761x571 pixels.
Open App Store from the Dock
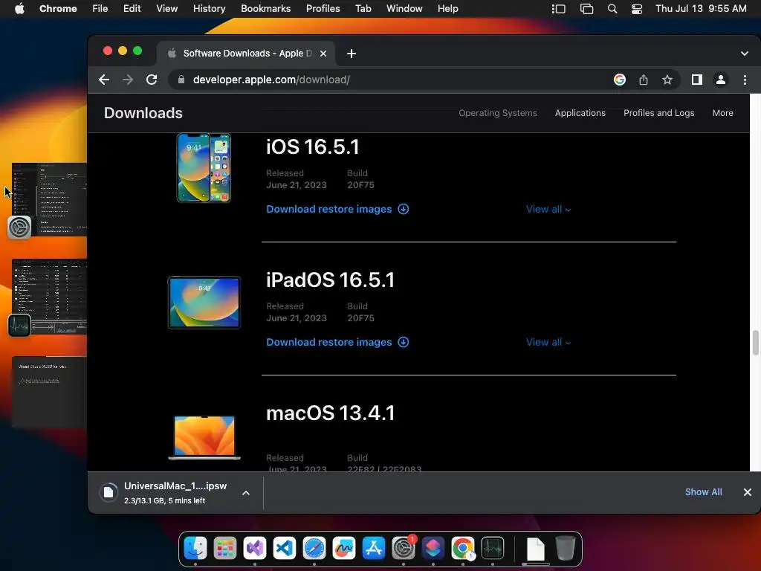tap(374, 548)
